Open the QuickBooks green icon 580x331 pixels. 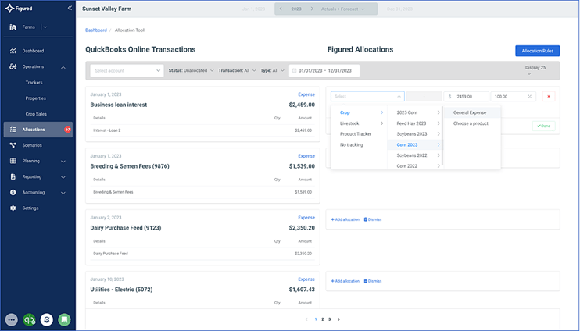tap(29, 319)
